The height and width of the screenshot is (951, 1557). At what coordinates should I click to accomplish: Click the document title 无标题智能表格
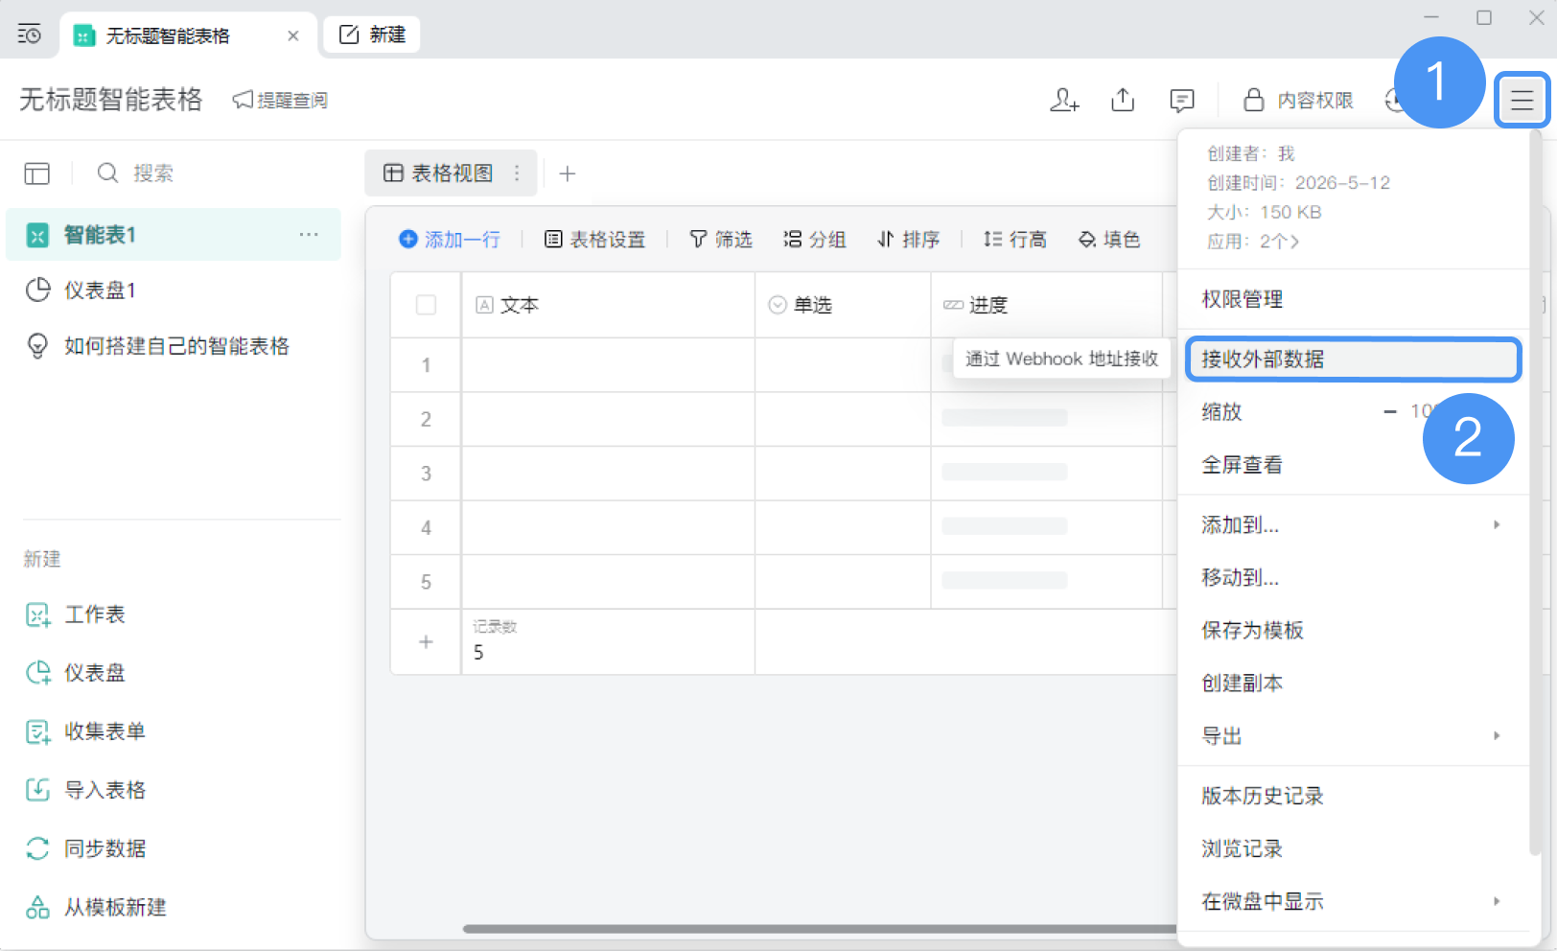(x=111, y=100)
